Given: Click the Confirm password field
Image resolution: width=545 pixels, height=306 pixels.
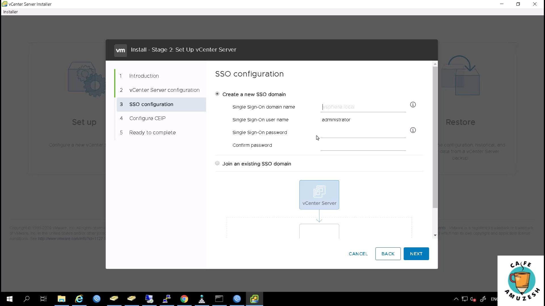Looking at the screenshot, I should point(363,145).
